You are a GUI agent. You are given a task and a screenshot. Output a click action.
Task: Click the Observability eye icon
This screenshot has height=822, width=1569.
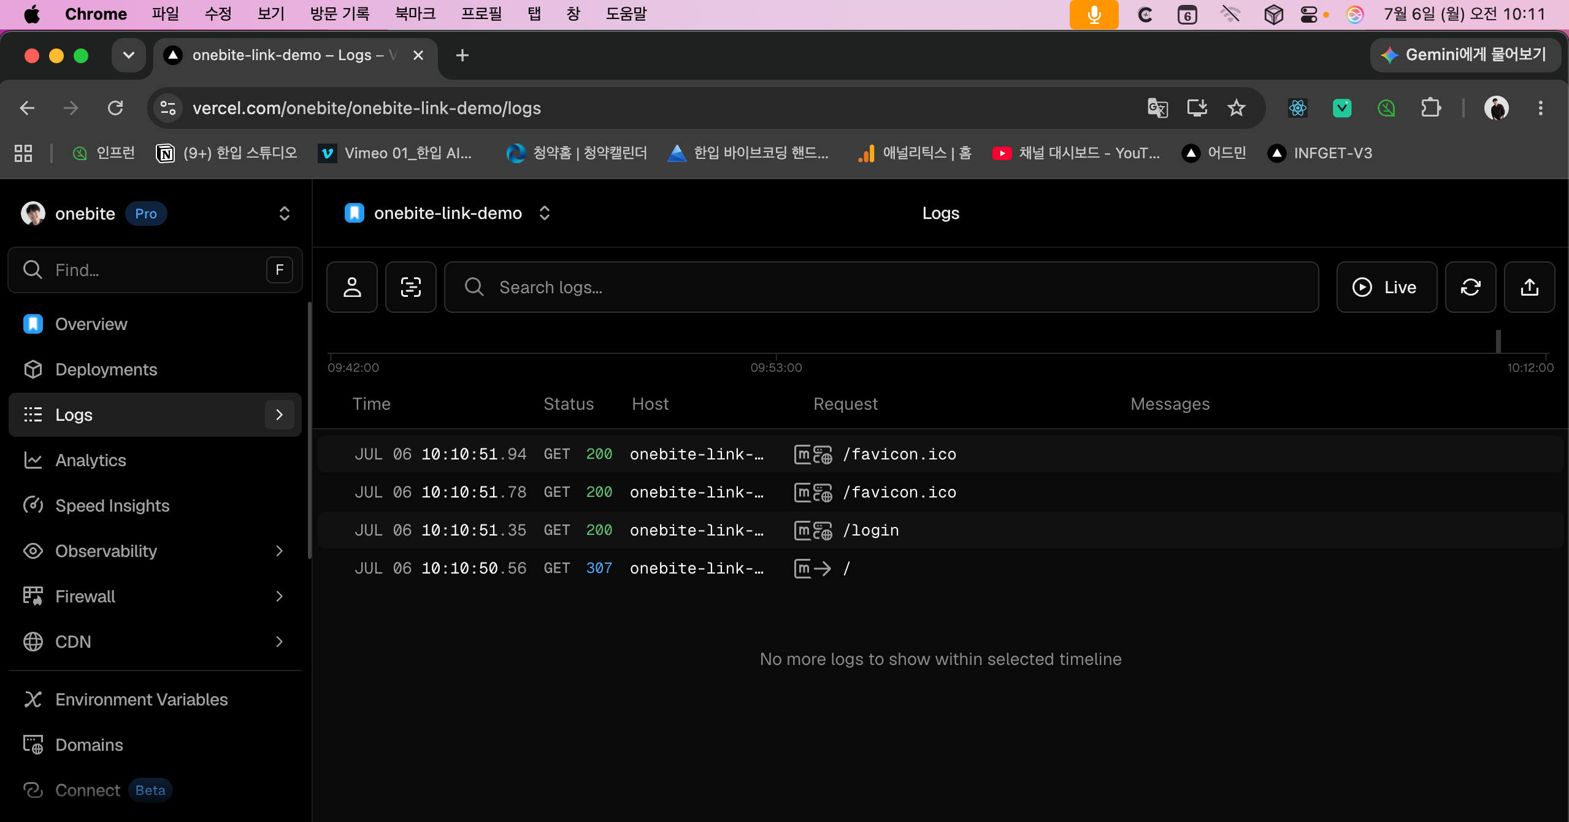[x=33, y=551]
